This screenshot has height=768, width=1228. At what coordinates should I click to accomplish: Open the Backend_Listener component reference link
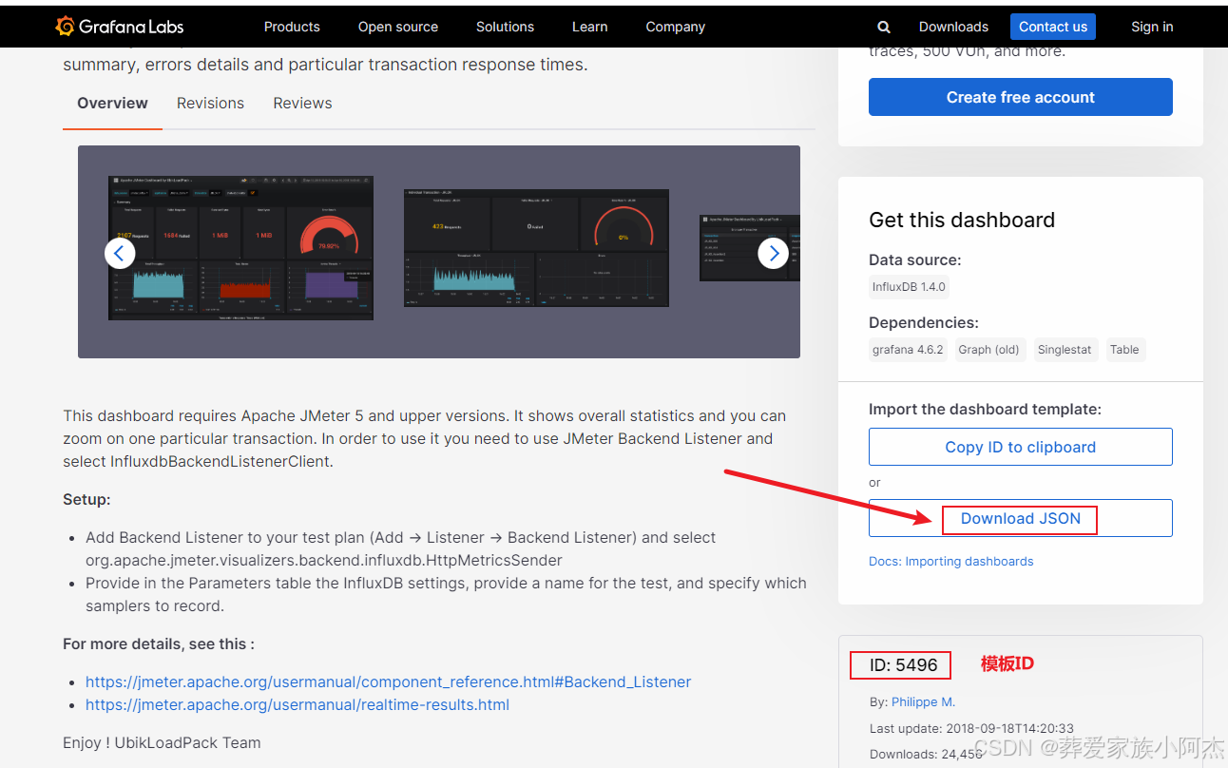[388, 682]
